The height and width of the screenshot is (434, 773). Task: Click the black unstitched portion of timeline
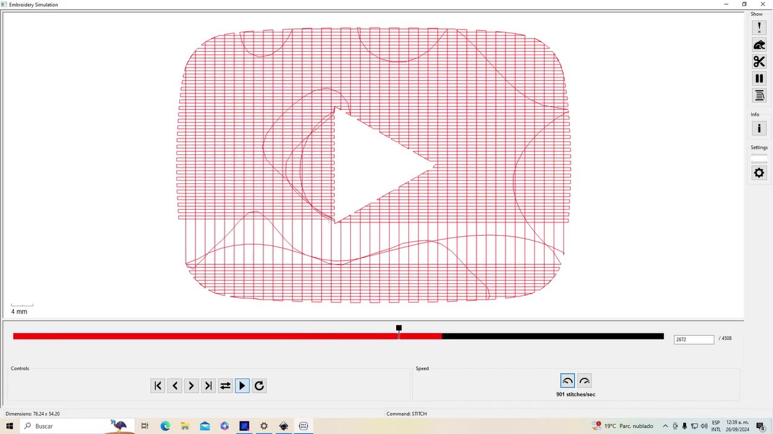pyautogui.click(x=553, y=336)
